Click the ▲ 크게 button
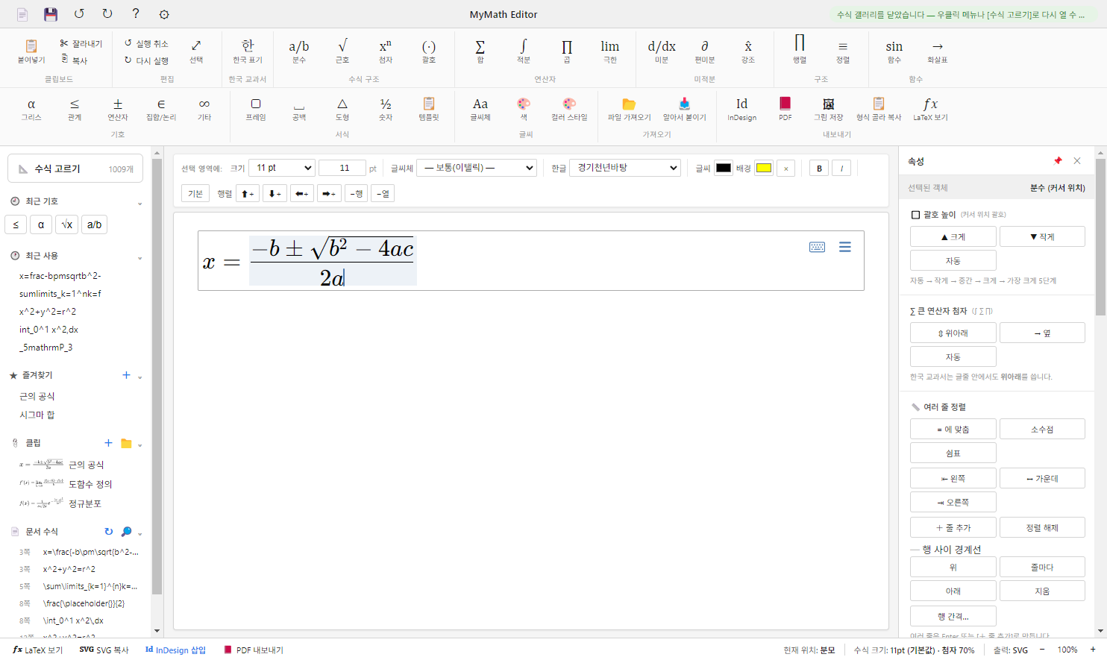The height and width of the screenshot is (660, 1107). pyautogui.click(x=953, y=236)
